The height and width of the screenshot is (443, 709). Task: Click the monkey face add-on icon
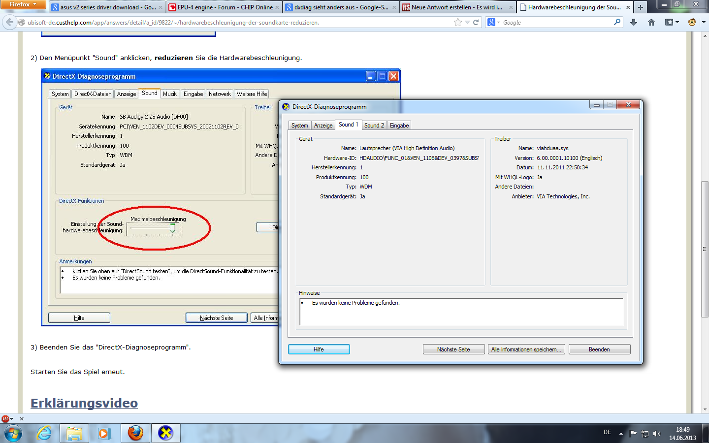coord(692,22)
